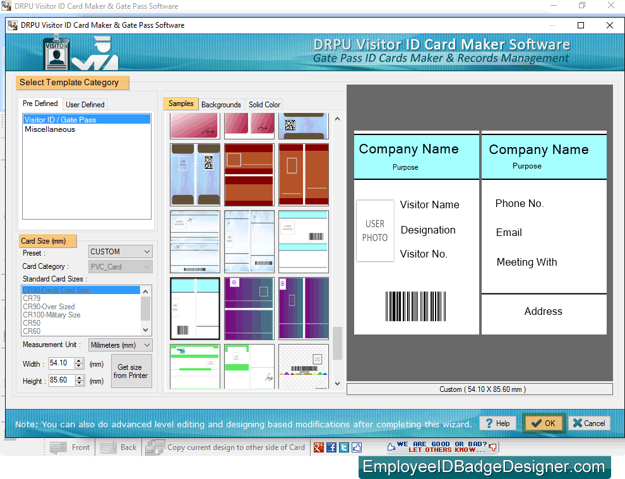Select CR90-Over Sized card size
This screenshot has width=625, height=479.
coord(81,307)
